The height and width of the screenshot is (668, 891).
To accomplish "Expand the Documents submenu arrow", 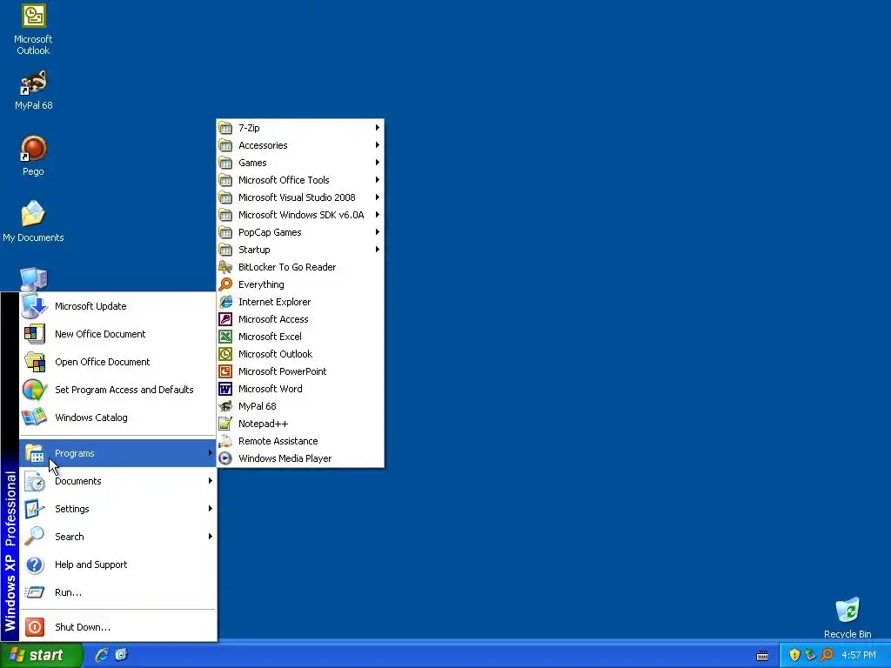I will pyautogui.click(x=211, y=481).
